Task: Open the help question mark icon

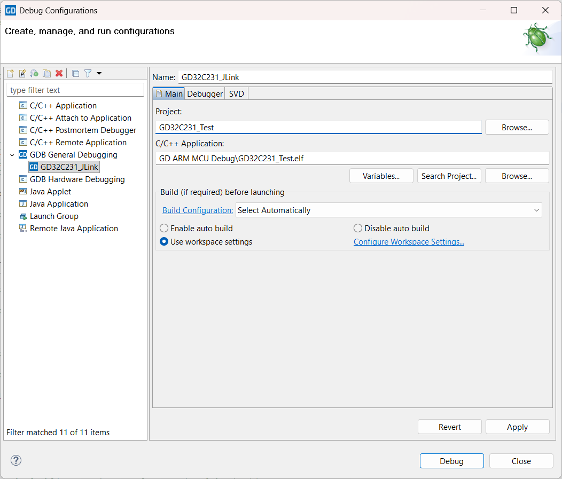Action: click(x=16, y=460)
